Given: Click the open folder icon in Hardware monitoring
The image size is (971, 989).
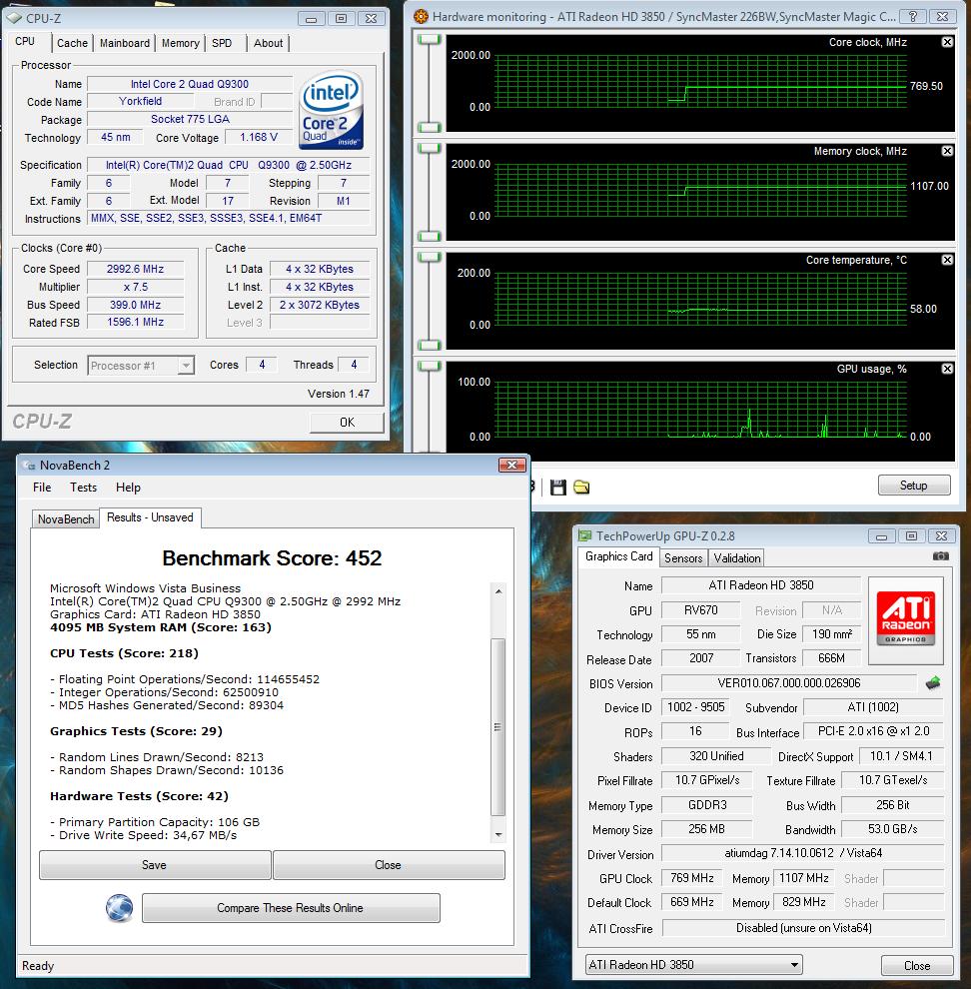Looking at the screenshot, I should point(581,487).
